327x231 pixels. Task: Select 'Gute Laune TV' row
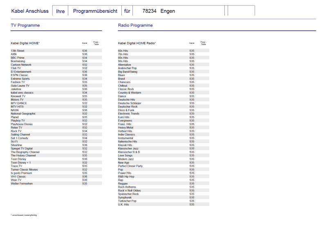(x=56, y=86)
